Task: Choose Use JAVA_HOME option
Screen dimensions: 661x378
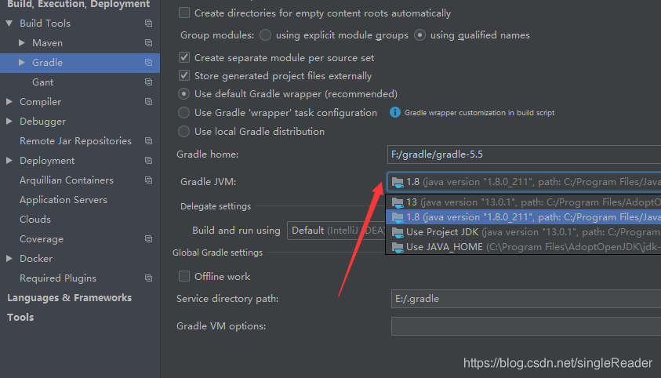Action: point(524,247)
